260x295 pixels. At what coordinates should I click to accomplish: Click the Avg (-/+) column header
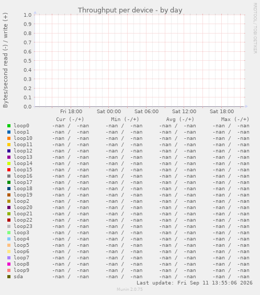click(180, 119)
